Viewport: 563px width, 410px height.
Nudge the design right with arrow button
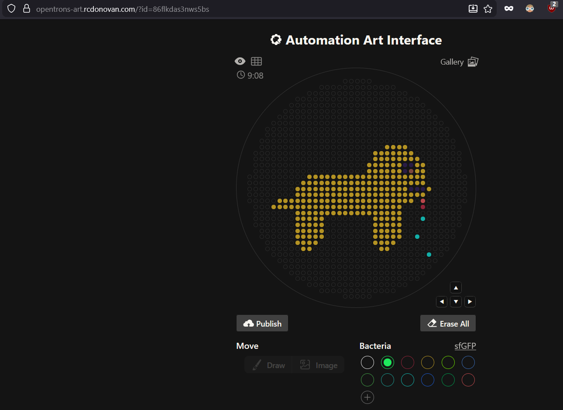coord(470,302)
